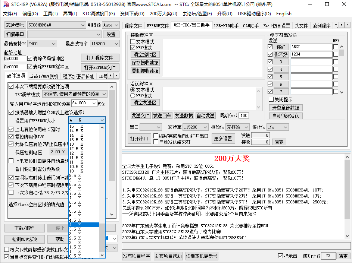Click the down arrow of the EEPROM size list
This screenshot has width=352, height=263.
tap(102, 255)
